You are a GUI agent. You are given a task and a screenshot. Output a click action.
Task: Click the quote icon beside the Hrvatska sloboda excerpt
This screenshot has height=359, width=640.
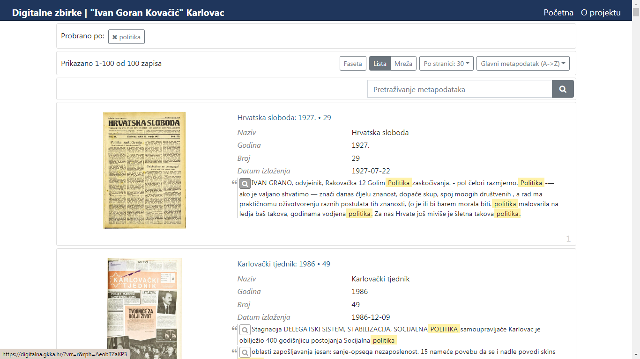235,182
